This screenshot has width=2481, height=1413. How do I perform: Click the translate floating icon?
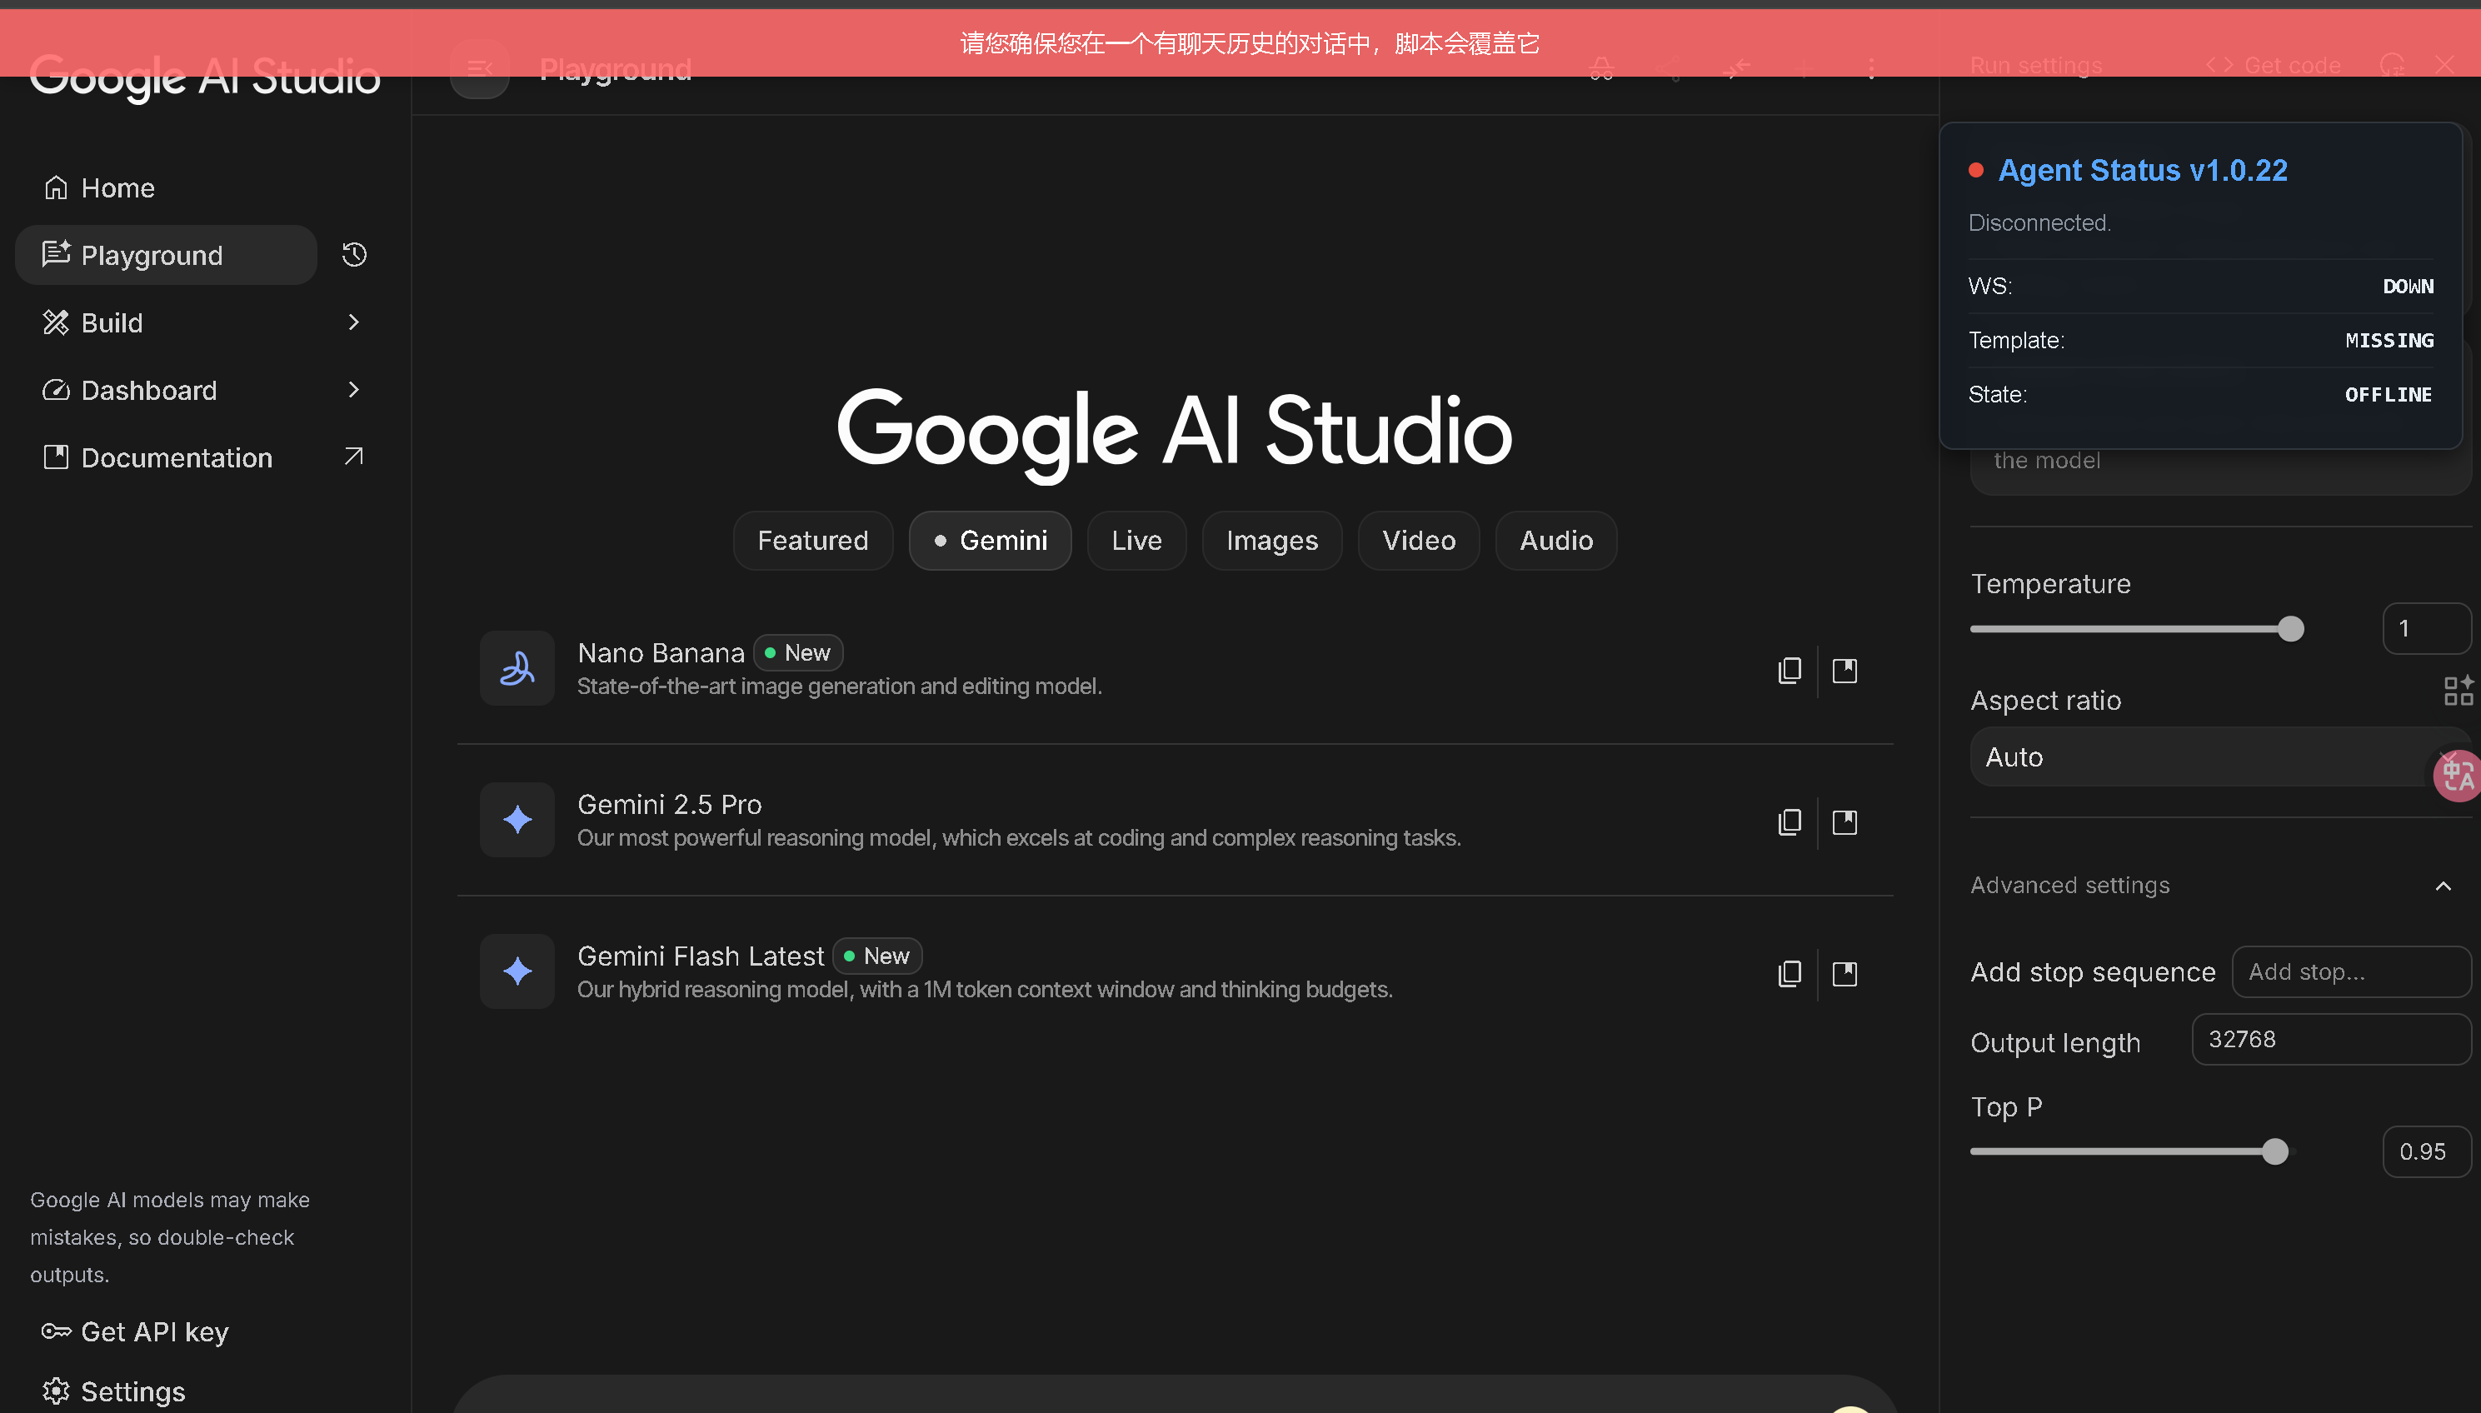click(x=2458, y=776)
